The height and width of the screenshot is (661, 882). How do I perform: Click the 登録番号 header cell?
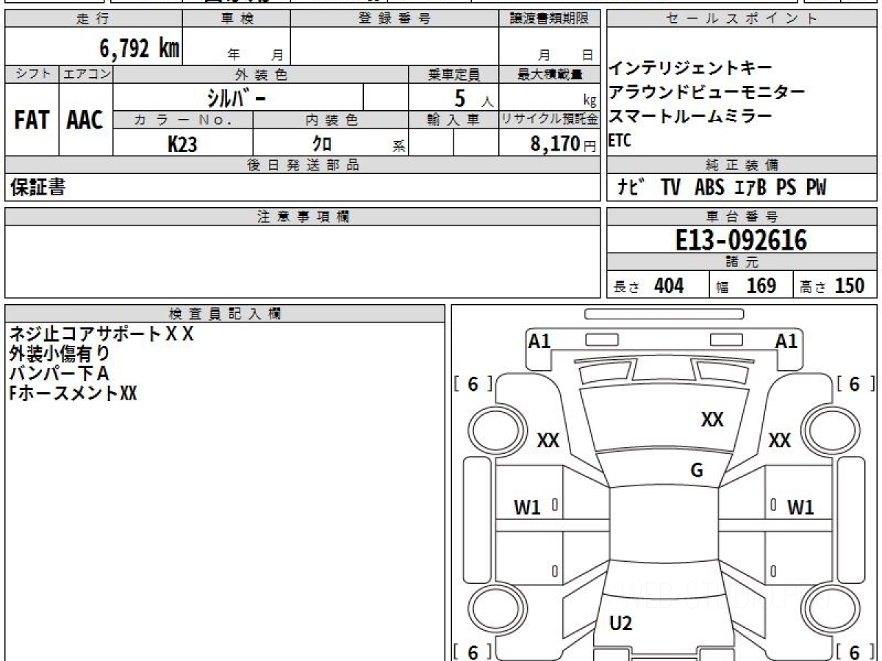[x=395, y=19]
